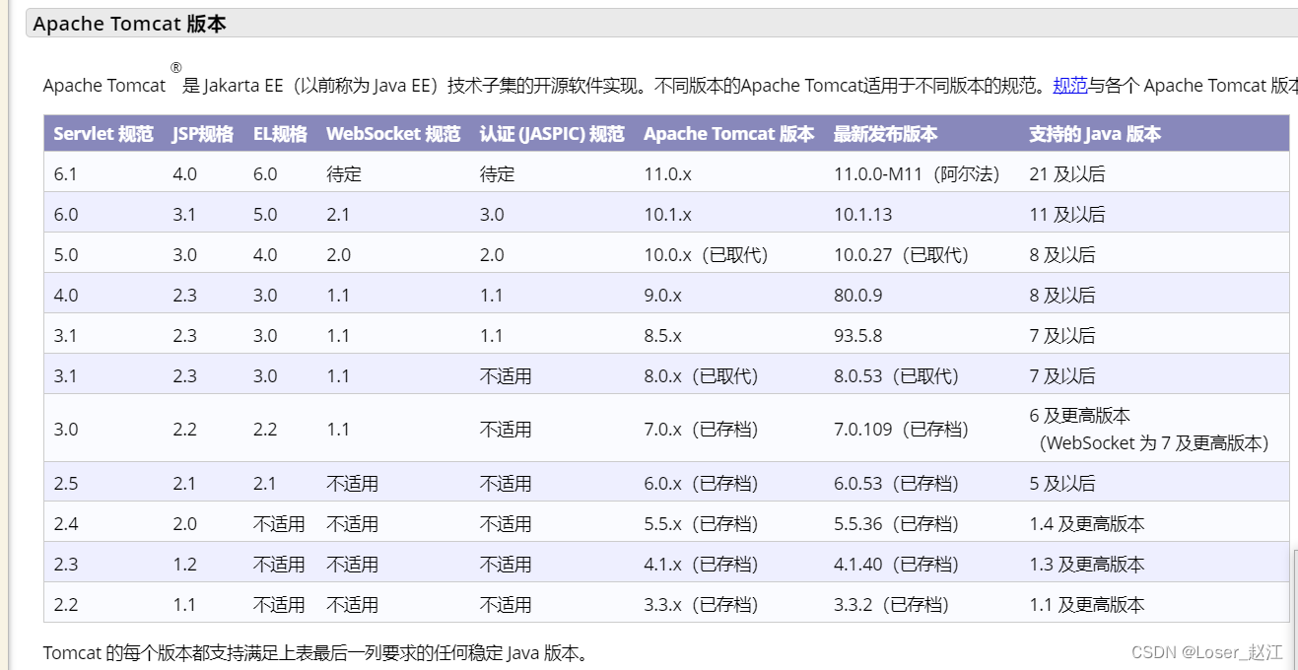Select the 11.0.0-M11（阿尔法）release cell
Screen dimensions: 1298x670
coord(917,174)
